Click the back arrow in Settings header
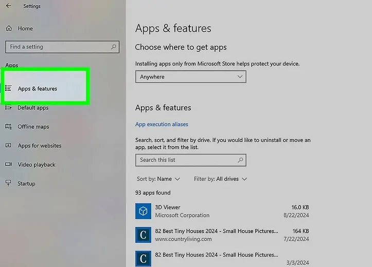The height and width of the screenshot is (267, 372). click(x=8, y=6)
